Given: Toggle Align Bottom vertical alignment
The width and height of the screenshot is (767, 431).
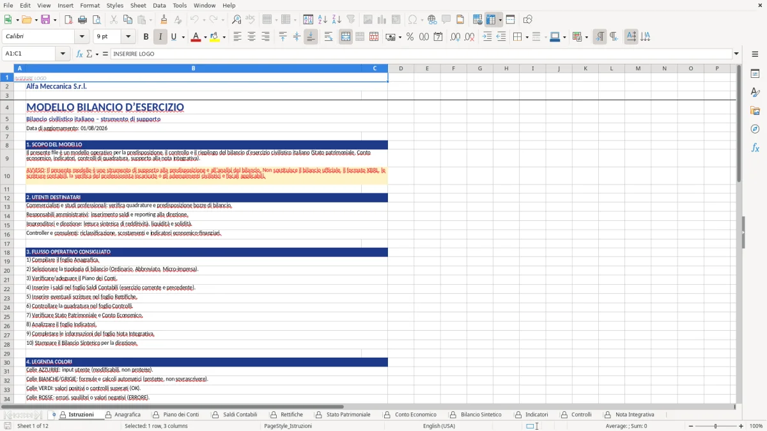Looking at the screenshot, I should click(x=311, y=37).
